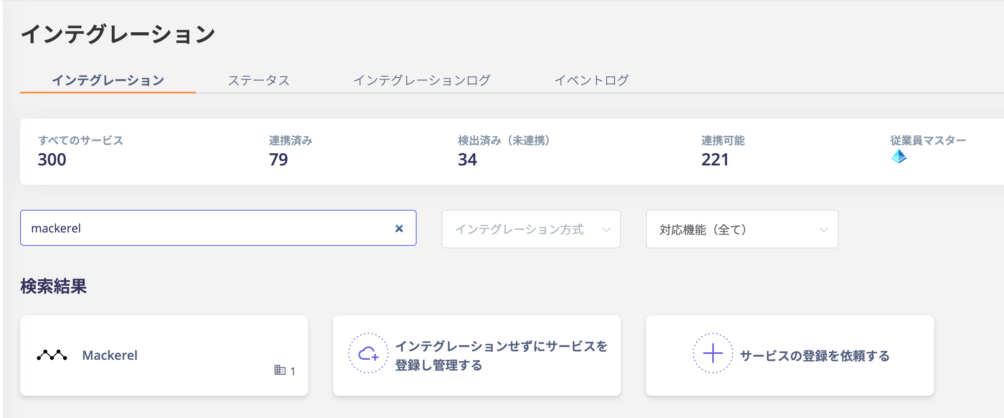The width and height of the screenshot is (1004, 418).
Task: Go to the イベントログ tab
Action: point(591,80)
